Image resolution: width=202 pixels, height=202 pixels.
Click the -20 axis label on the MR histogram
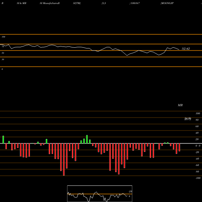tap(197, 152)
